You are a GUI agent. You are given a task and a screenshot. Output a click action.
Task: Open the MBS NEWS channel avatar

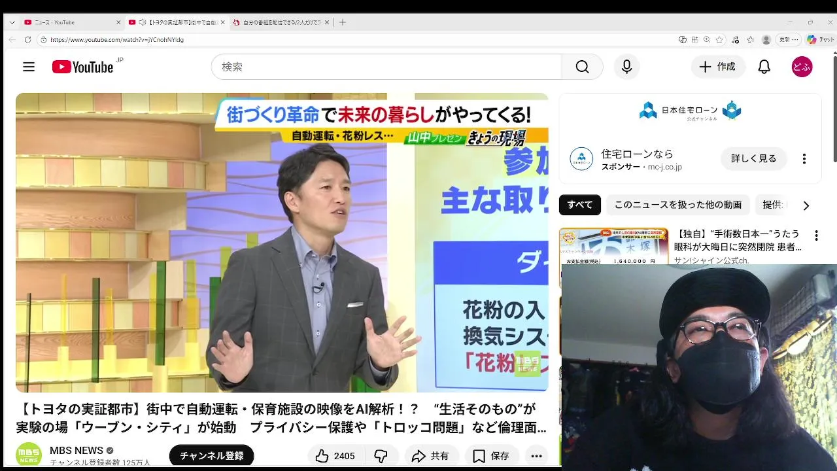click(28, 455)
